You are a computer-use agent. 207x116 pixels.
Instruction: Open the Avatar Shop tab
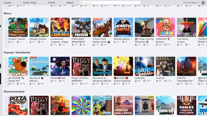[29, 3]
